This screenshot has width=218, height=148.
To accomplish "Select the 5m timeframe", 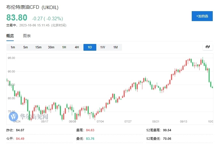I will (x=26, y=47).
